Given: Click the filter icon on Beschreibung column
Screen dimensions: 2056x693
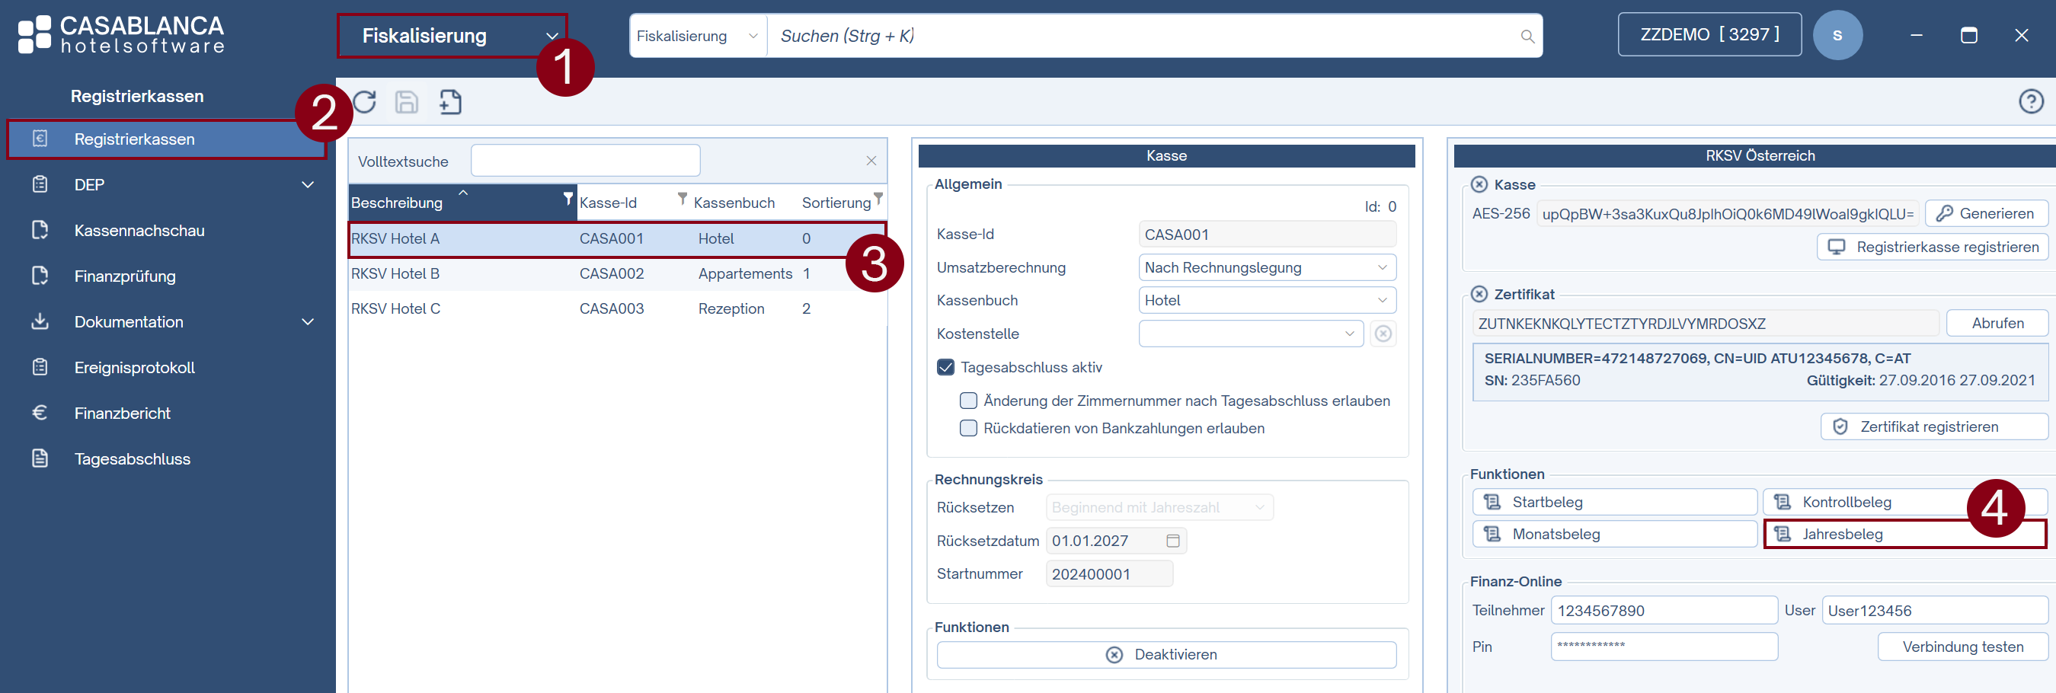Looking at the screenshot, I should point(568,199).
